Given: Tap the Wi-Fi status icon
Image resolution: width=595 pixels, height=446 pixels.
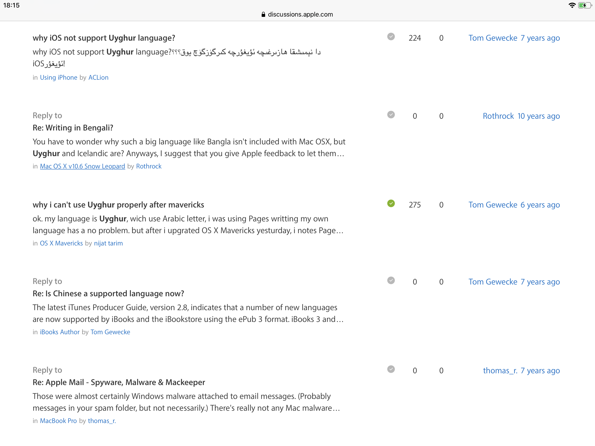Looking at the screenshot, I should pyautogui.click(x=572, y=5).
